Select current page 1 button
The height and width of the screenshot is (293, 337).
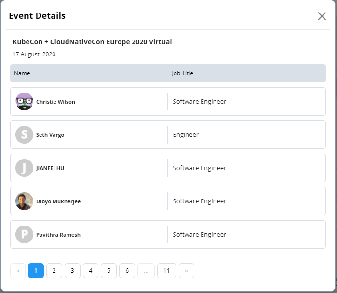[36, 271]
